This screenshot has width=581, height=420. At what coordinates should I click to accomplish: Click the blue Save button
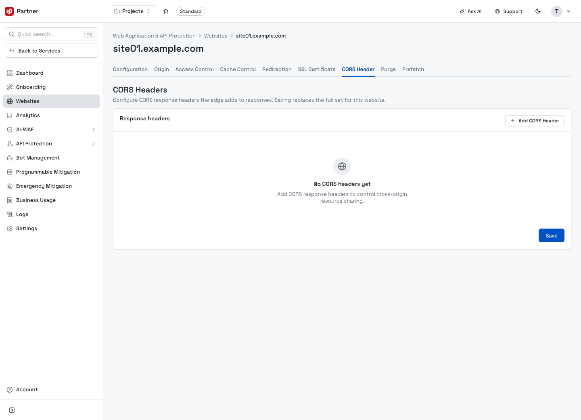point(552,235)
